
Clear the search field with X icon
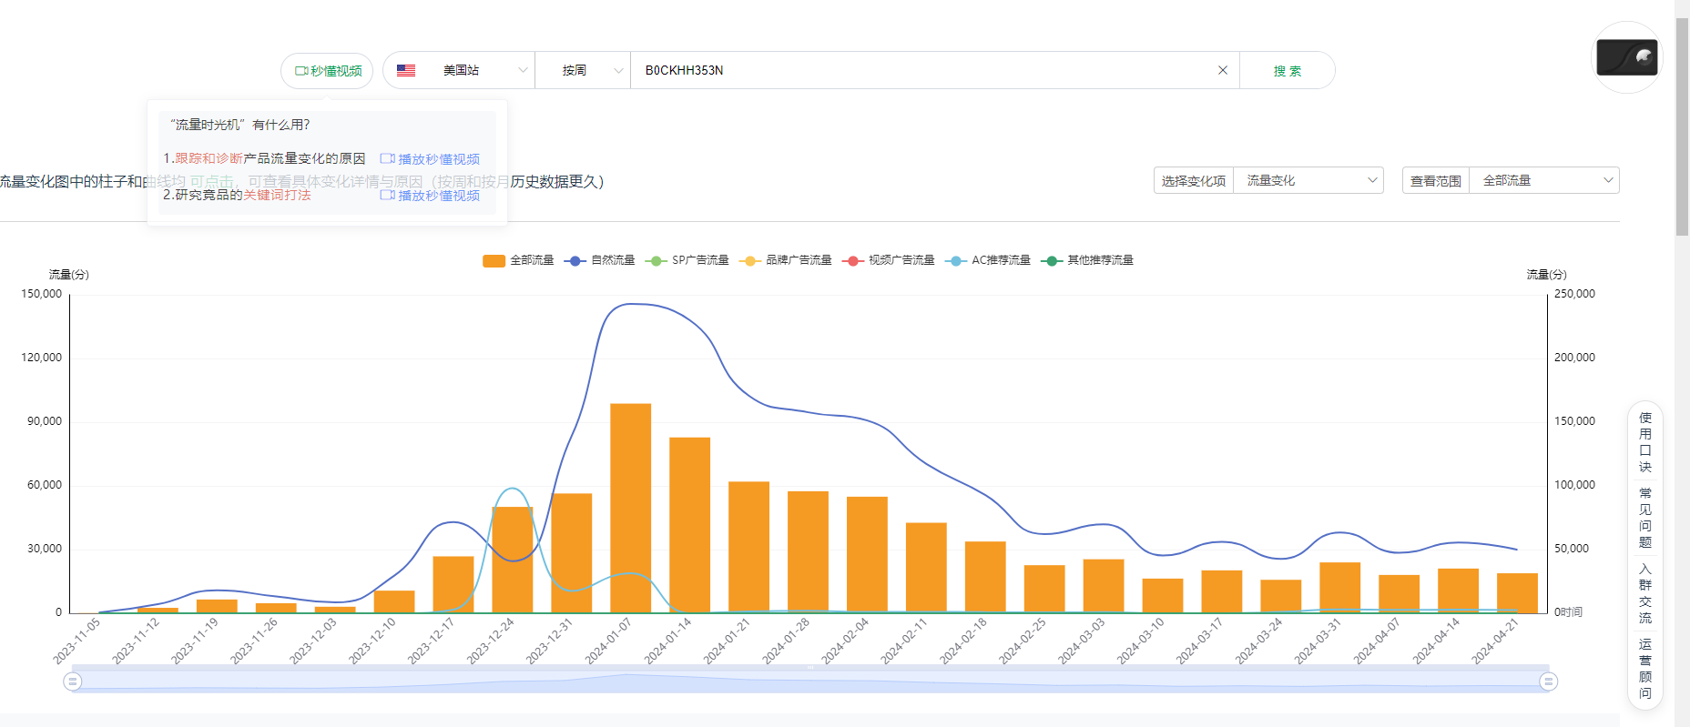pyautogui.click(x=1223, y=70)
